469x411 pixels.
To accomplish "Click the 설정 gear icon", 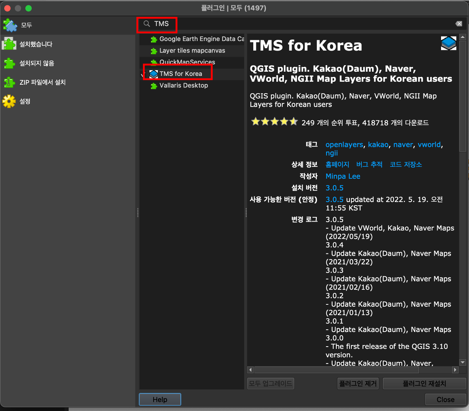I will pos(9,101).
